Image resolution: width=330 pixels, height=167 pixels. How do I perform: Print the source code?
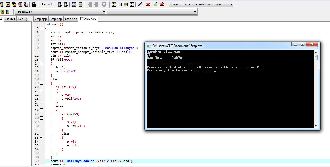coord(34,4)
